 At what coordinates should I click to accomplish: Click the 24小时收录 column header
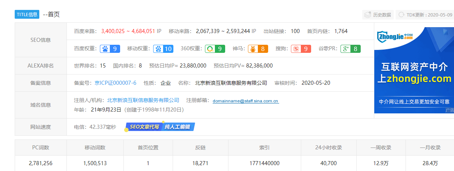tap(329, 148)
